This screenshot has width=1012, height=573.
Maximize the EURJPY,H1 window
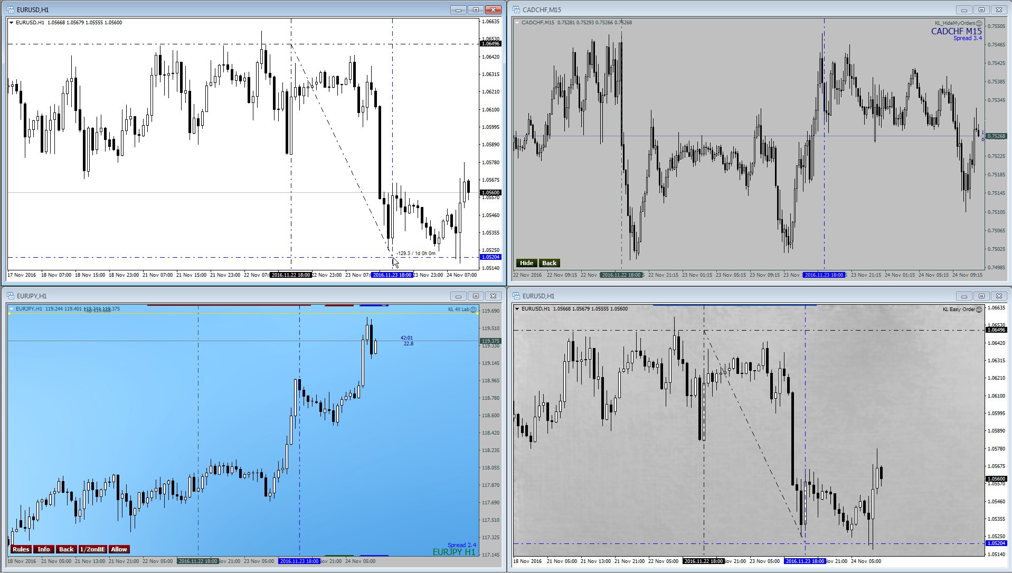pyautogui.click(x=476, y=296)
